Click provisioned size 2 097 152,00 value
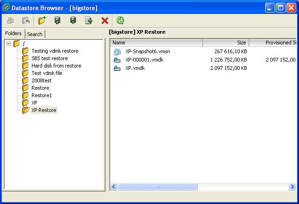The height and width of the screenshot is (204, 299). tap(280, 60)
